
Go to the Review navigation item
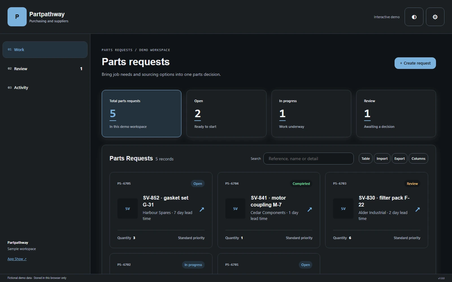[x=45, y=69]
